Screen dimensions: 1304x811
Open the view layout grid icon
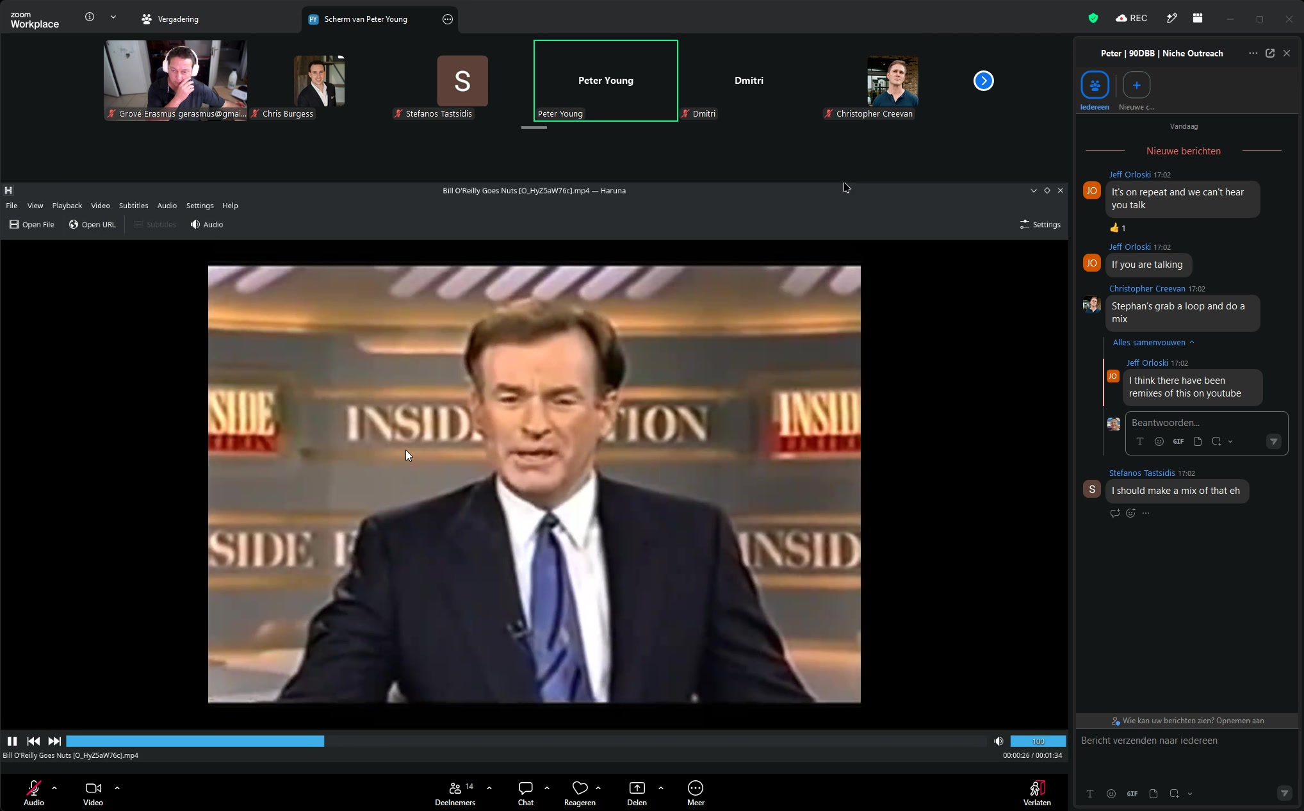(x=1198, y=19)
